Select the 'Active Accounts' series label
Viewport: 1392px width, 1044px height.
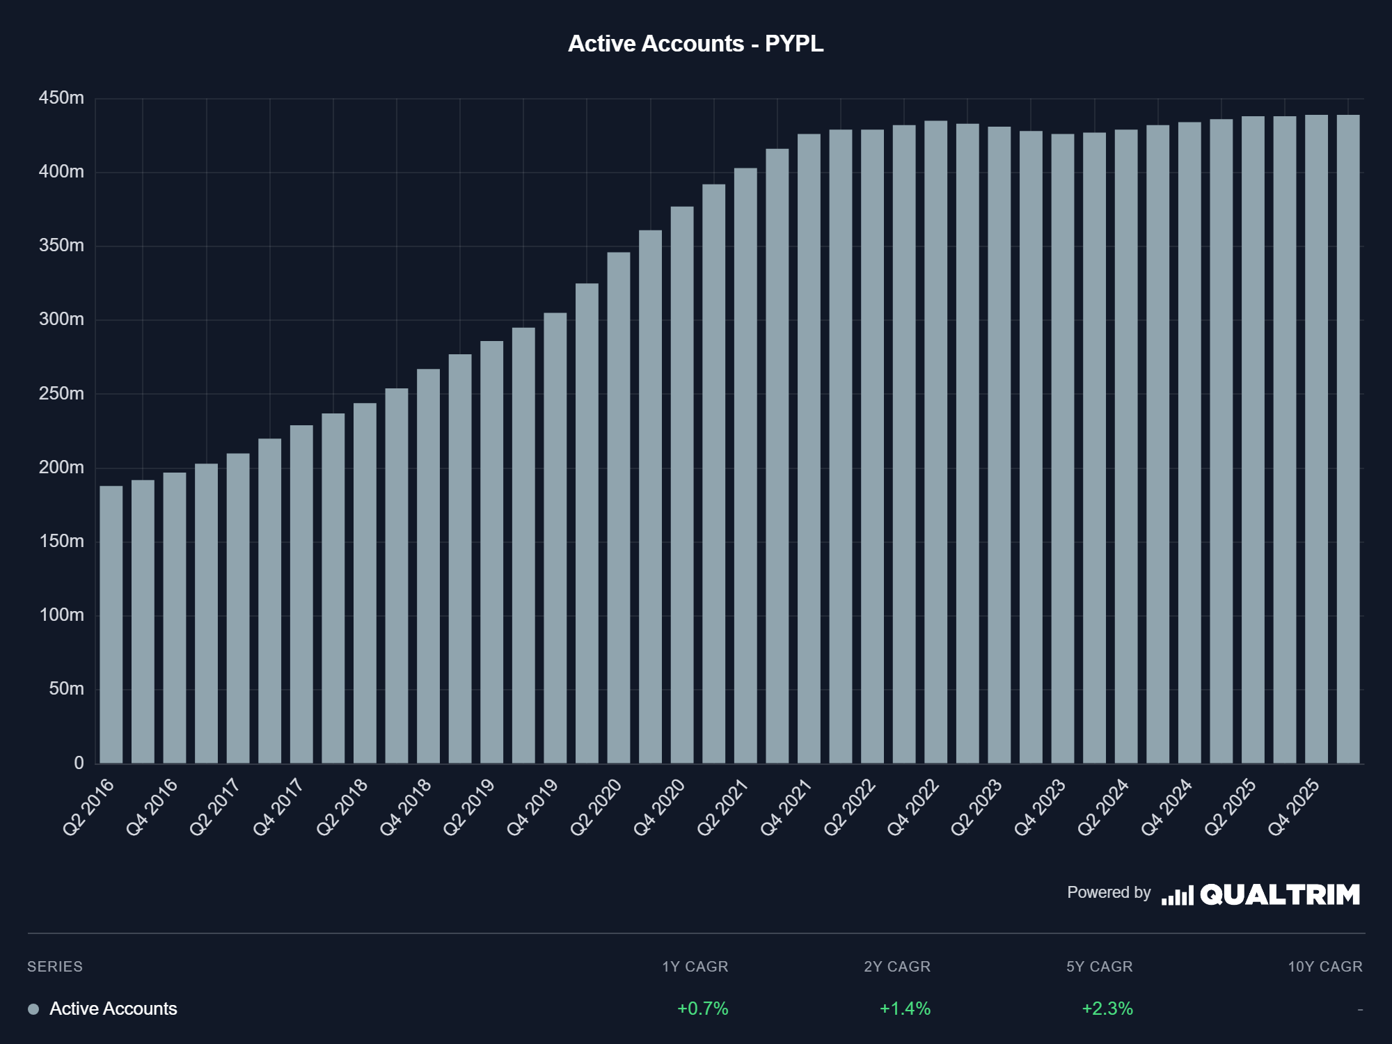pos(113,1009)
